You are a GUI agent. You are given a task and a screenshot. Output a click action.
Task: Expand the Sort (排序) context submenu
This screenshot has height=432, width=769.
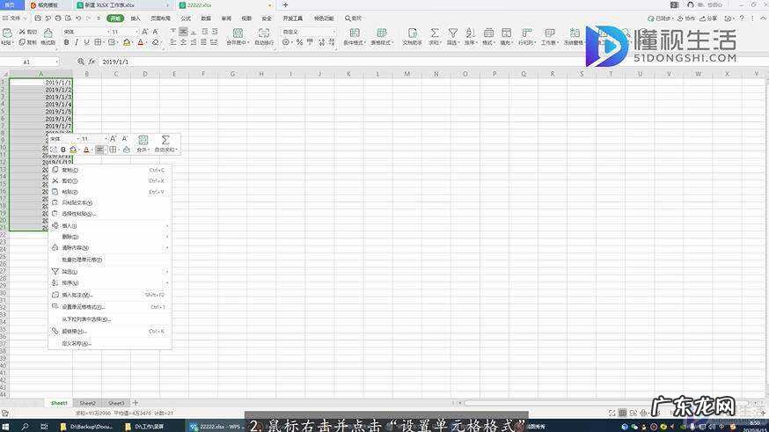pos(110,283)
